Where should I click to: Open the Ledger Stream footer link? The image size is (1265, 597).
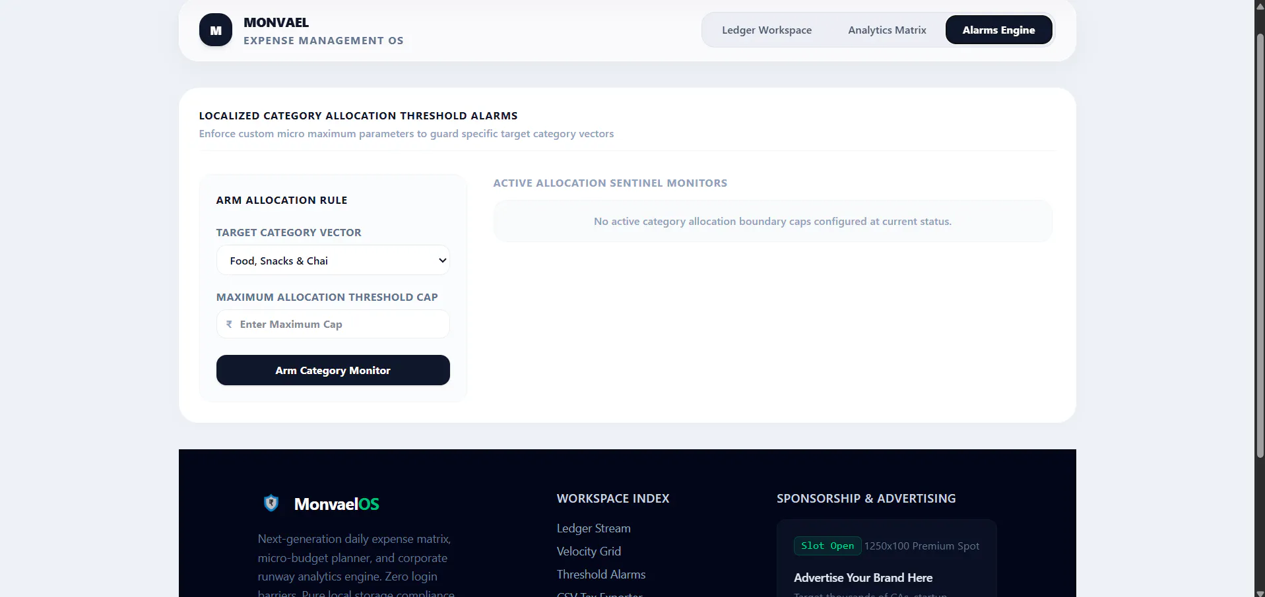tap(593, 528)
